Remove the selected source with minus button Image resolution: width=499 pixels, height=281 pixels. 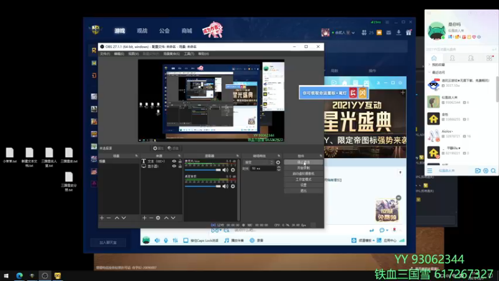click(151, 218)
